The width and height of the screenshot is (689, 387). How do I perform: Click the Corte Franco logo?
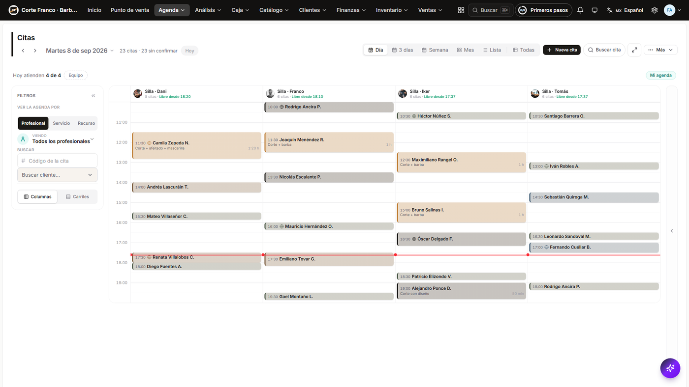[x=13, y=10]
